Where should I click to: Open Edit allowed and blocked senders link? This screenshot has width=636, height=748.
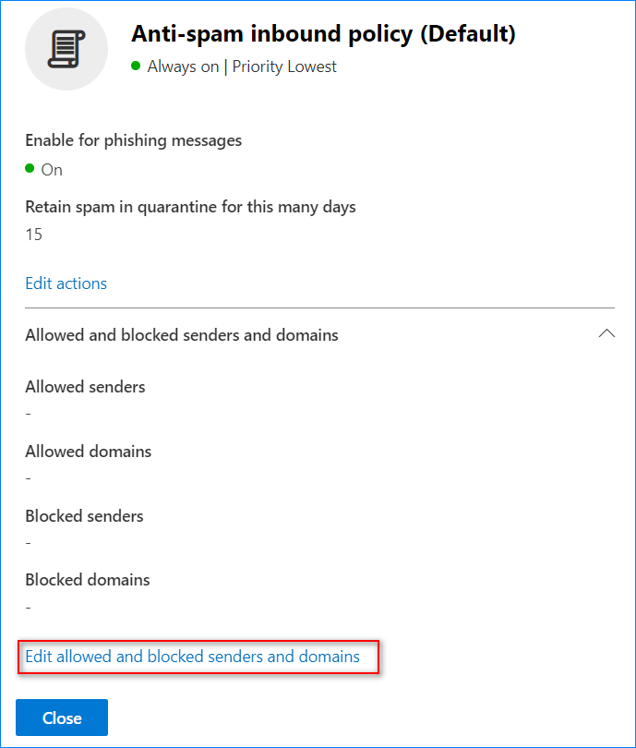(193, 657)
